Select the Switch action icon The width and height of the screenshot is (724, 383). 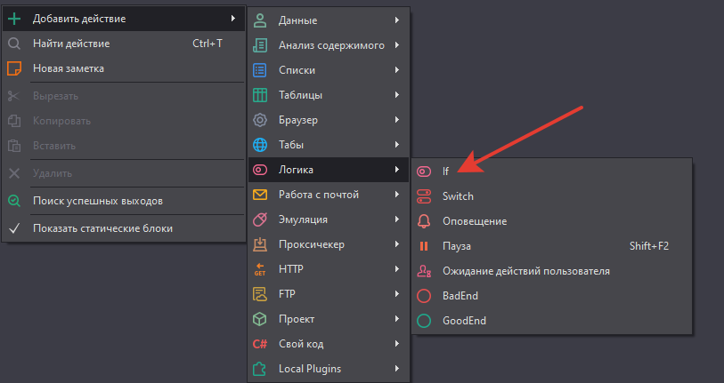tap(424, 195)
